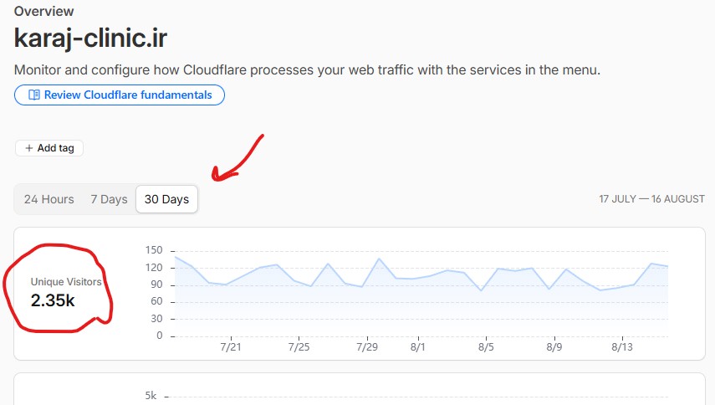Click the Unique Visitors 2.35k figure
Image resolution: width=715 pixels, height=405 pixels.
coord(53,300)
